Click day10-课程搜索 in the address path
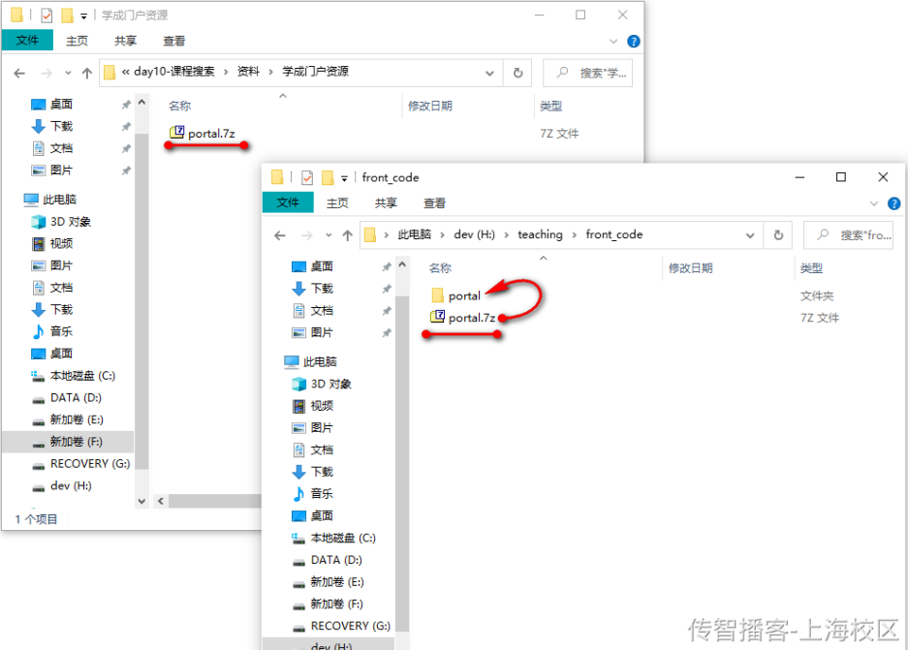 174,71
